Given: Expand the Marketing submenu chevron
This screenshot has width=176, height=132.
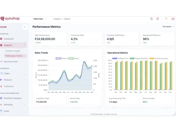Looking at the screenshot, I should click(25, 105).
